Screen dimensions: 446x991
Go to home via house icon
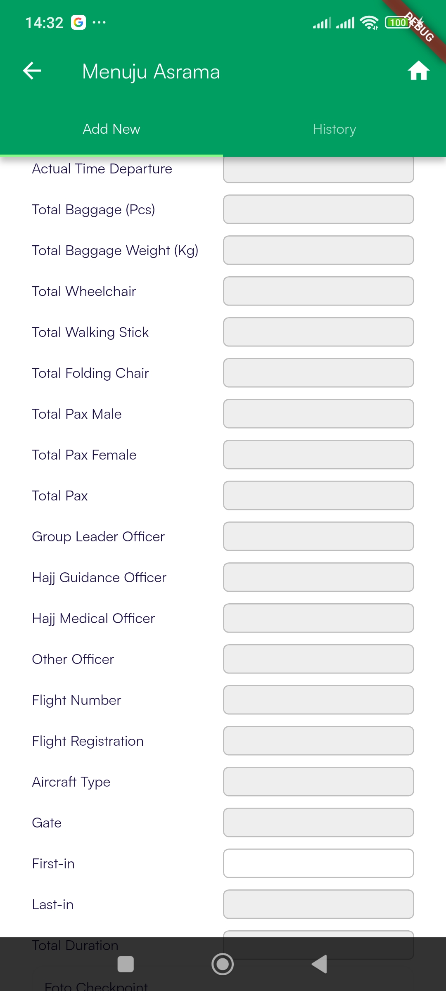418,71
